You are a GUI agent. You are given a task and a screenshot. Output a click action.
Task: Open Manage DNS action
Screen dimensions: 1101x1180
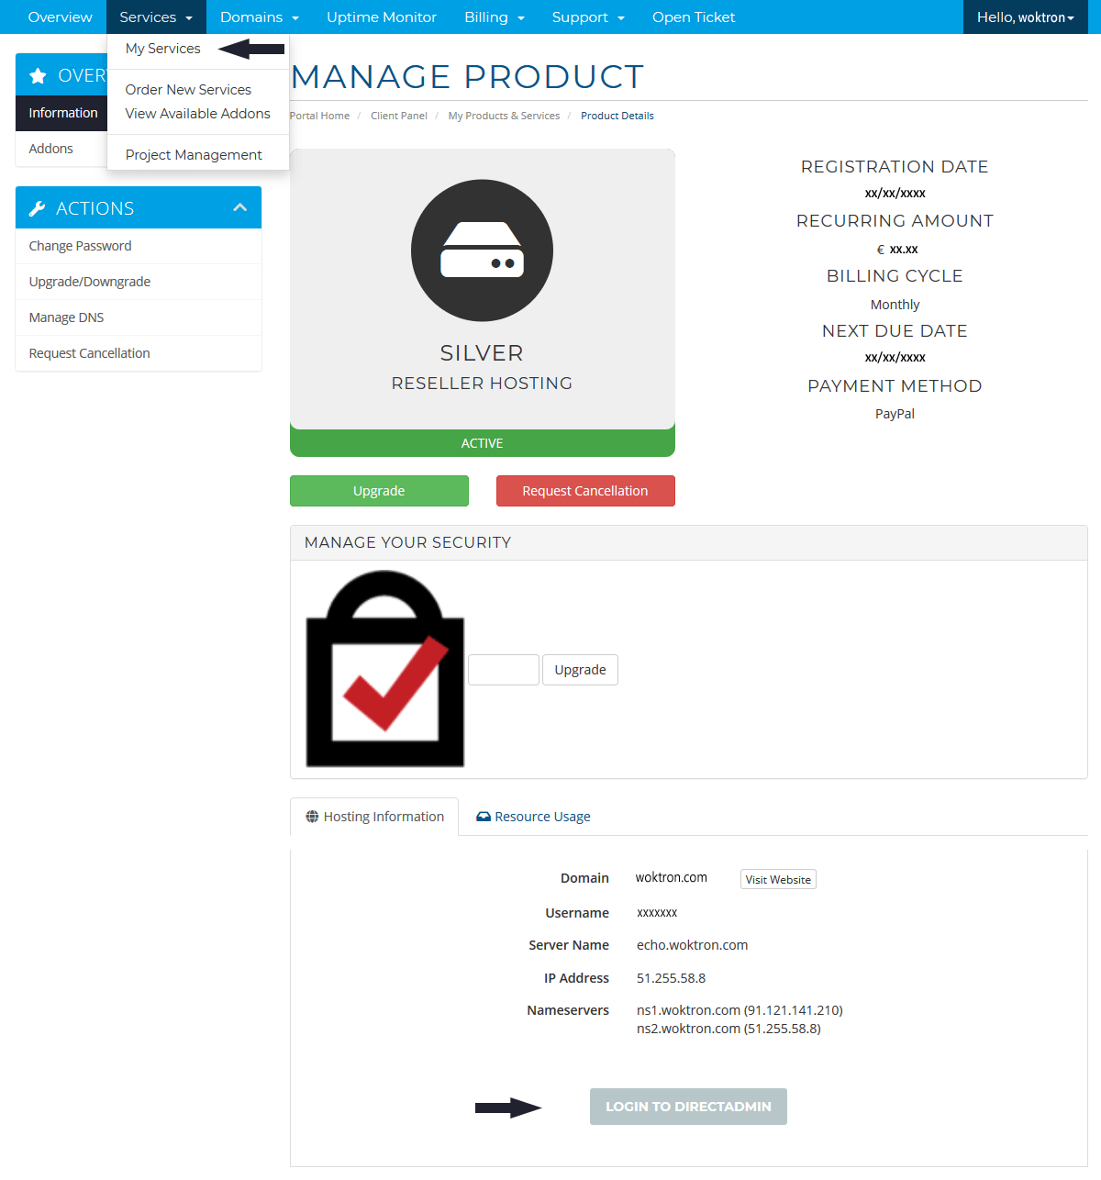[x=139, y=317]
